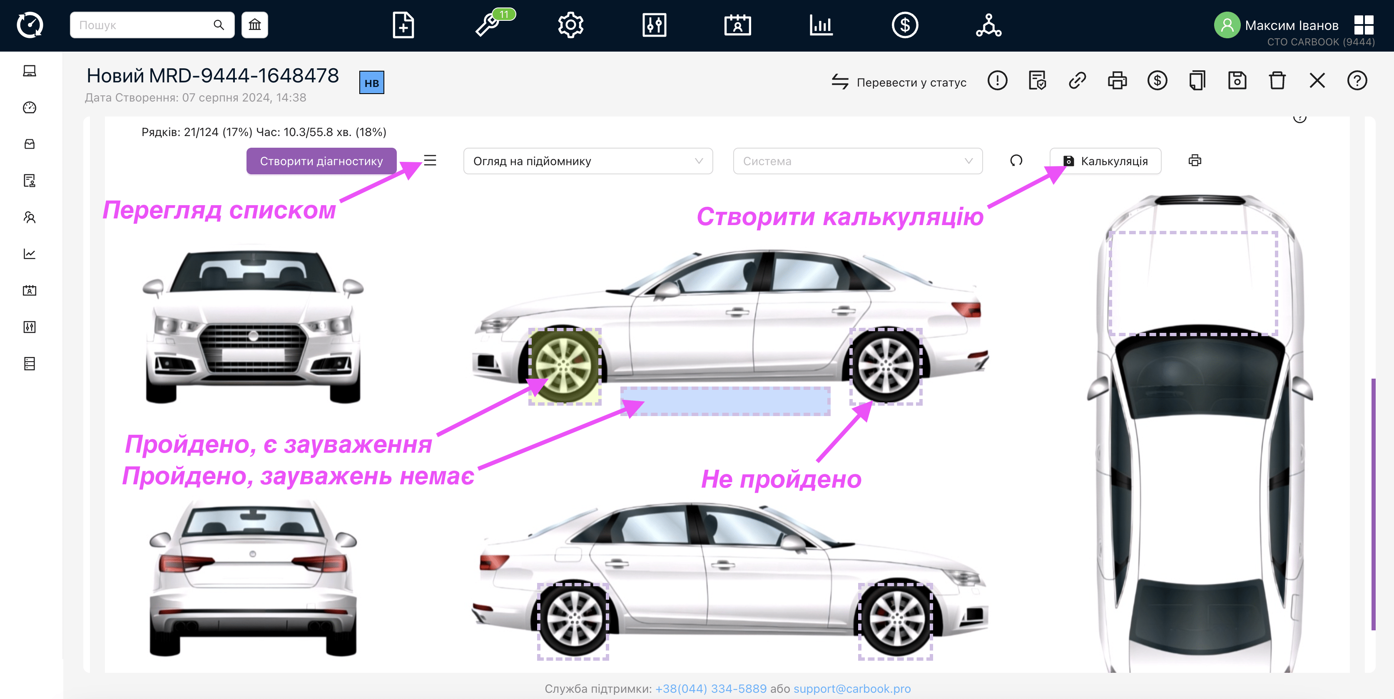Click the refresh icon beside Система dropdown
1394x699 pixels.
(x=1016, y=161)
